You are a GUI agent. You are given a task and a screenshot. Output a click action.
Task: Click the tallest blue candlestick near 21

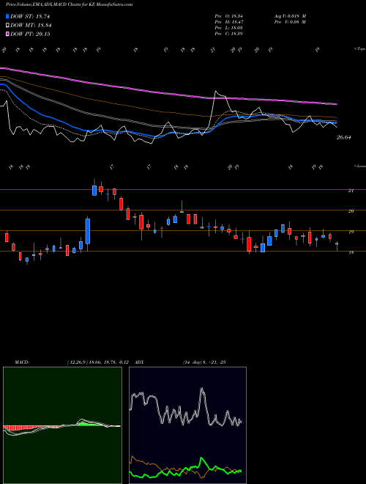pos(94,191)
